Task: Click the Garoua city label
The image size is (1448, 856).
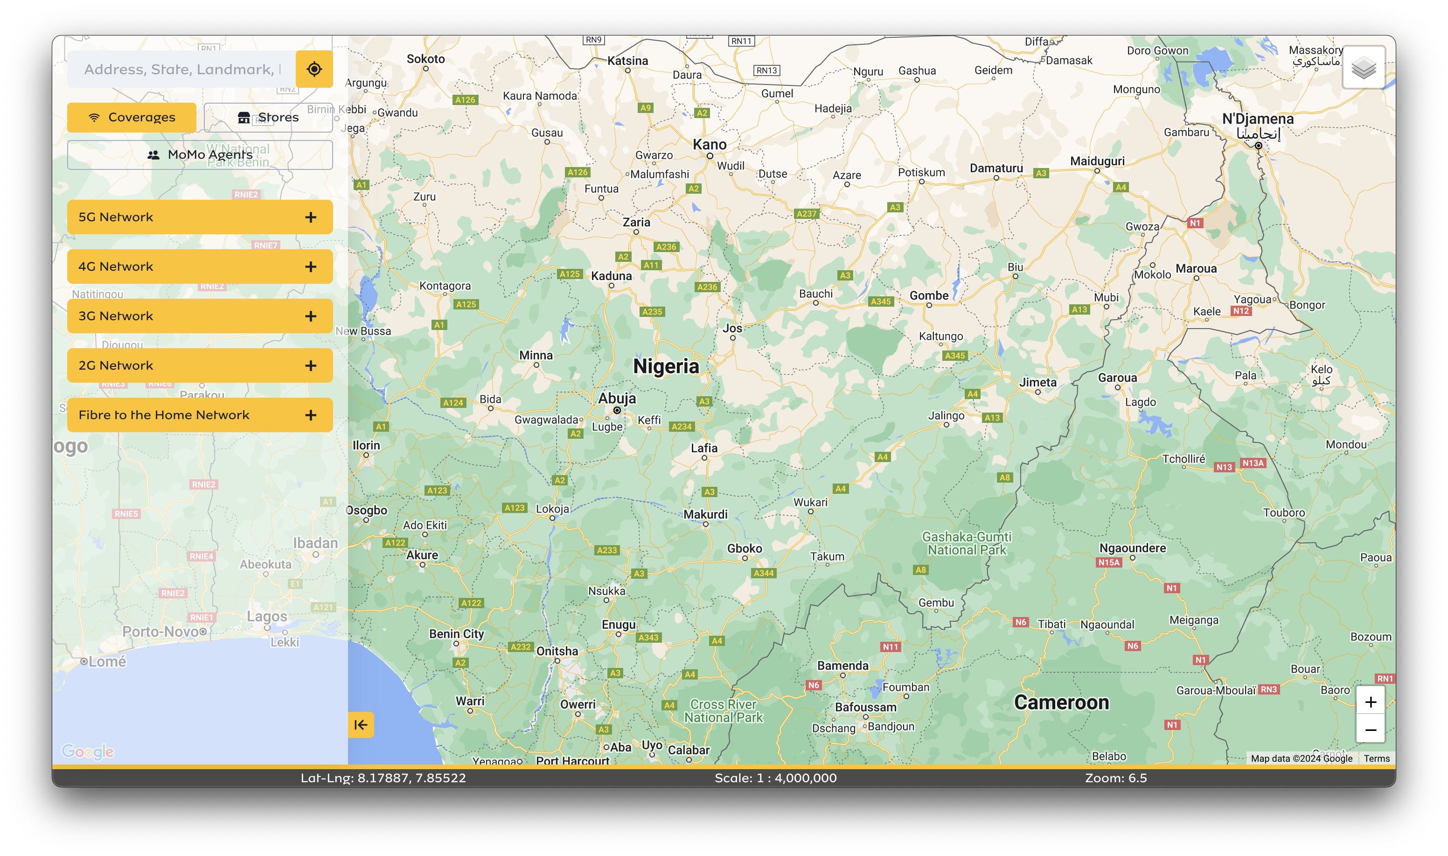Action: pyautogui.click(x=1117, y=378)
